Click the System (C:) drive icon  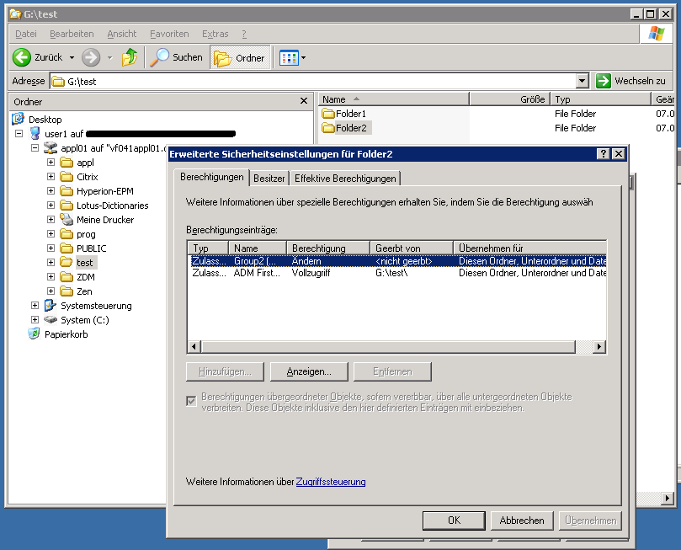(x=51, y=320)
